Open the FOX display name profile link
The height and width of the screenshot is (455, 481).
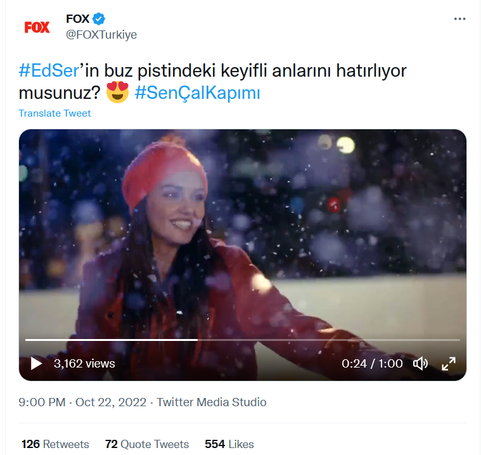[77, 19]
